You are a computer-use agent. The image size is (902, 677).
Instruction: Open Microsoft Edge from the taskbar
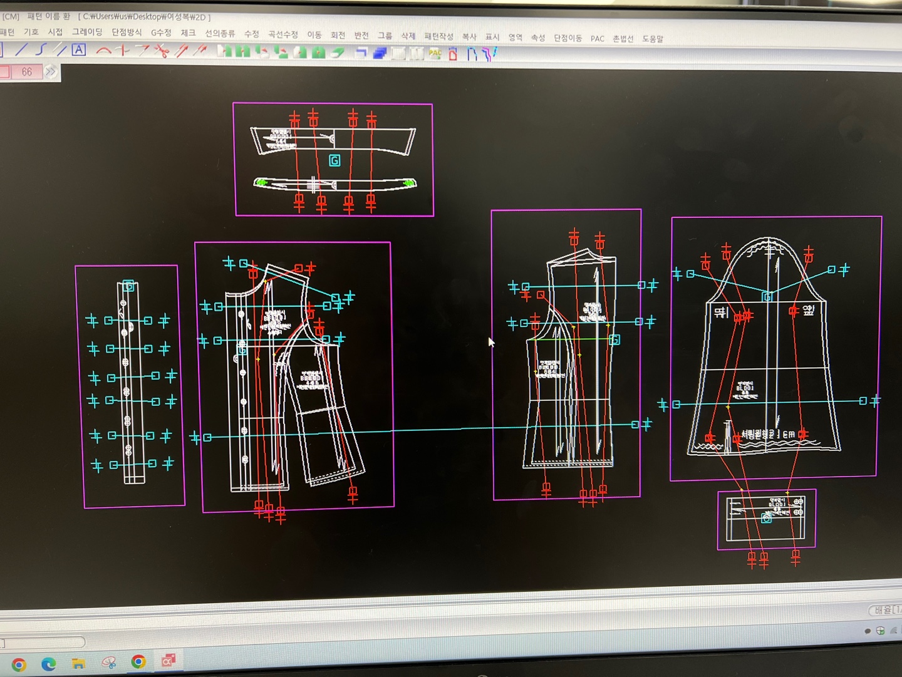pos(48,664)
